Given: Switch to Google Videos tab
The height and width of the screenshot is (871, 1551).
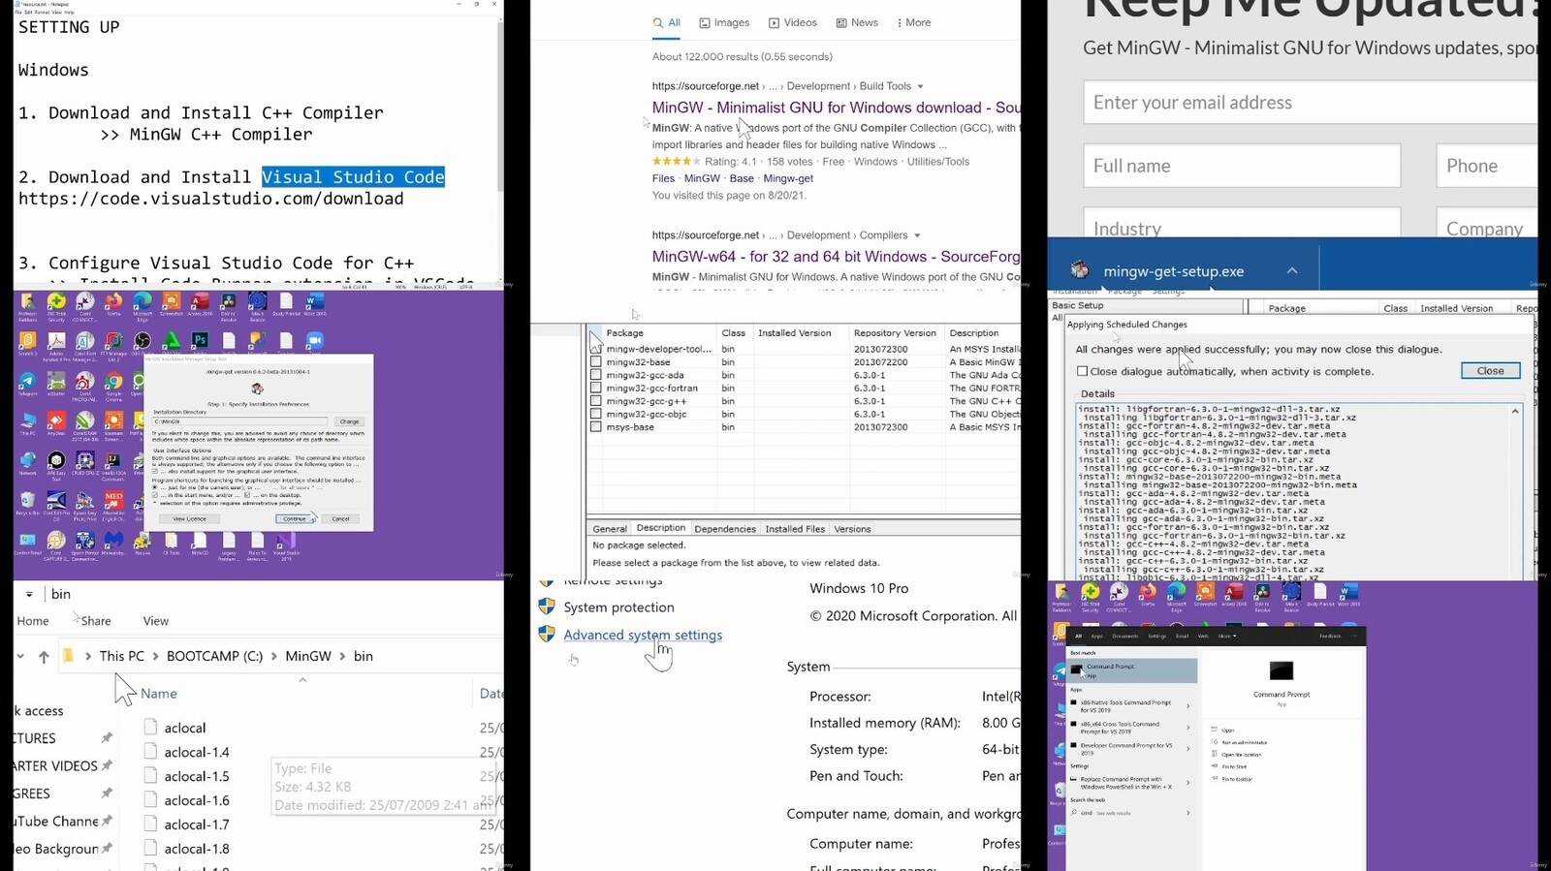Looking at the screenshot, I should click(x=793, y=22).
